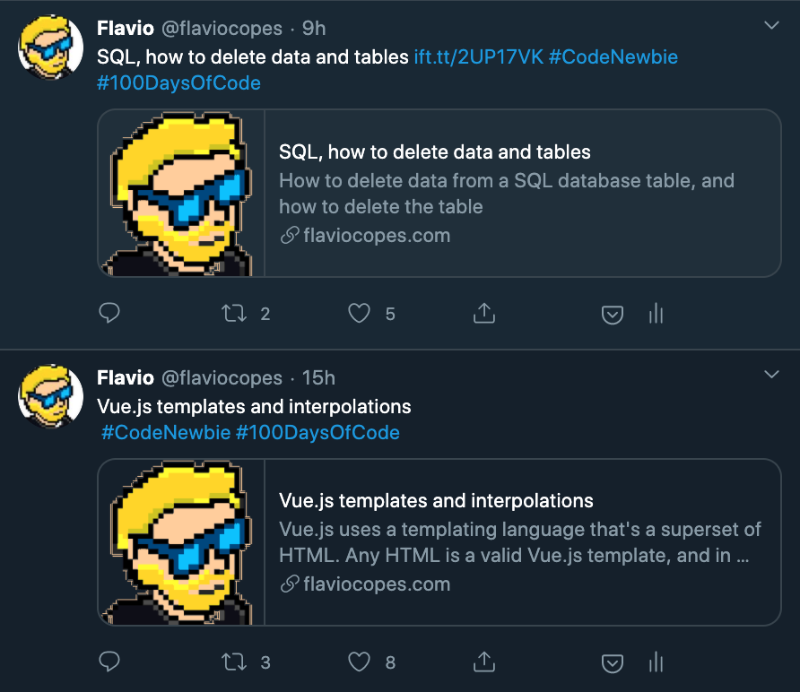The width and height of the screenshot is (800, 692).
Task: Reply to the Vue.js templates tweet
Action: 109,662
